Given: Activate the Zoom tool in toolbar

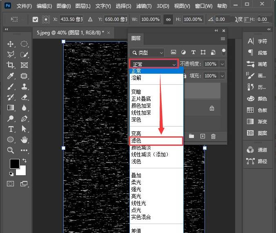Looking at the screenshot, I should [x=11, y=150].
